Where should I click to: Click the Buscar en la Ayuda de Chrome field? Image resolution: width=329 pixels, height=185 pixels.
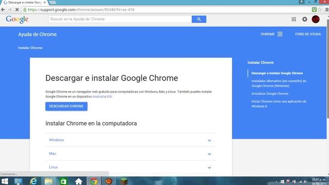coord(120,20)
